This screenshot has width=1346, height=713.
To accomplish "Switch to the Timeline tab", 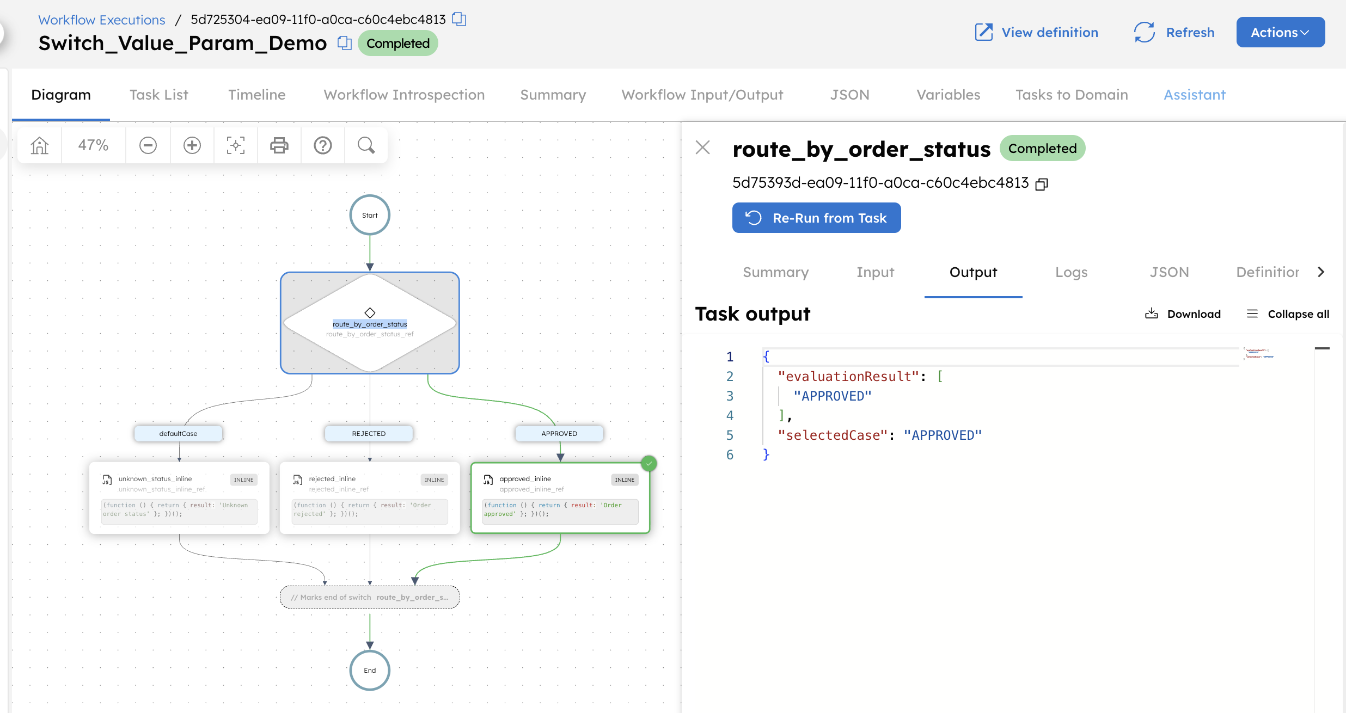I will point(256,94).
